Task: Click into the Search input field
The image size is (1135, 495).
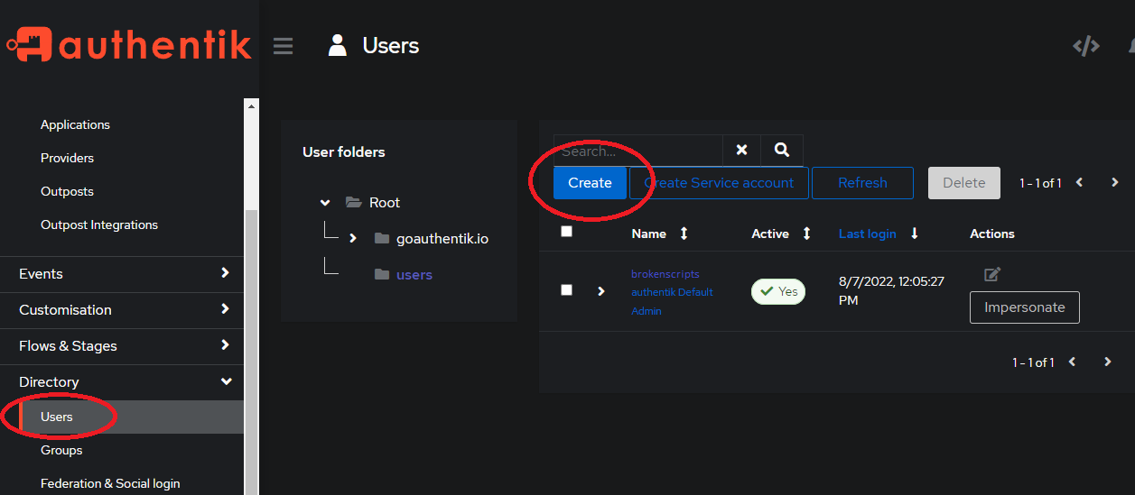Action: (638, 151)
